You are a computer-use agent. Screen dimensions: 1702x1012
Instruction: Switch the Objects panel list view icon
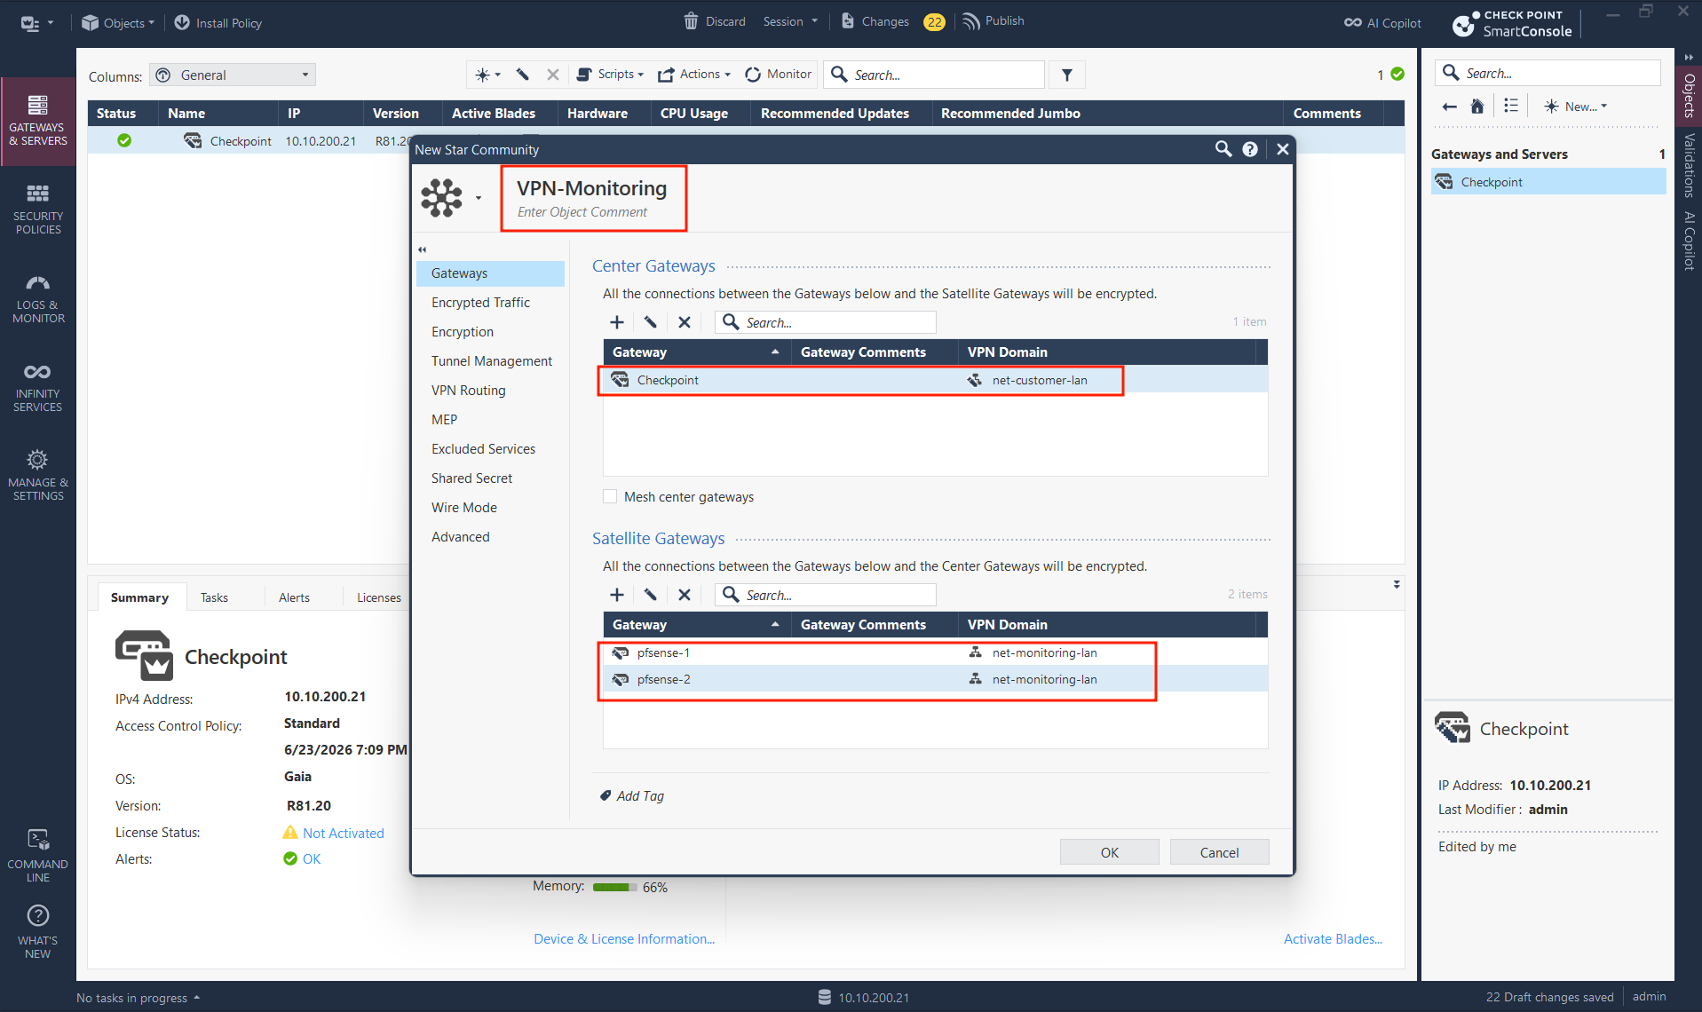pyautogui.click(x=1511, y=107)
